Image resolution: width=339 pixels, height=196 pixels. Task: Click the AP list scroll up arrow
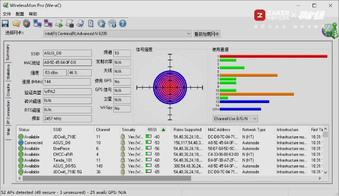pyautogui.click(x=325, y=129)
